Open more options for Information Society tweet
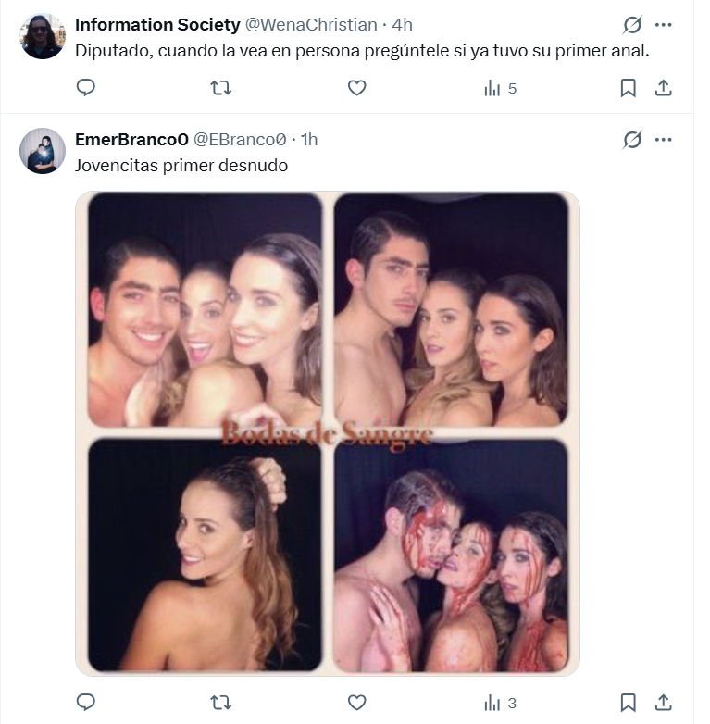This screenshot has width=710, height=724. [x=663, y=25]
